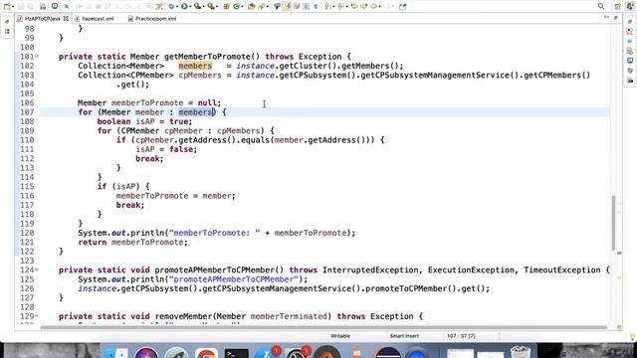Collapse promoteAPMemberToCPMember method at line 124
The width and height of the screenshot is (637, 358).
[x=37, y=269]
